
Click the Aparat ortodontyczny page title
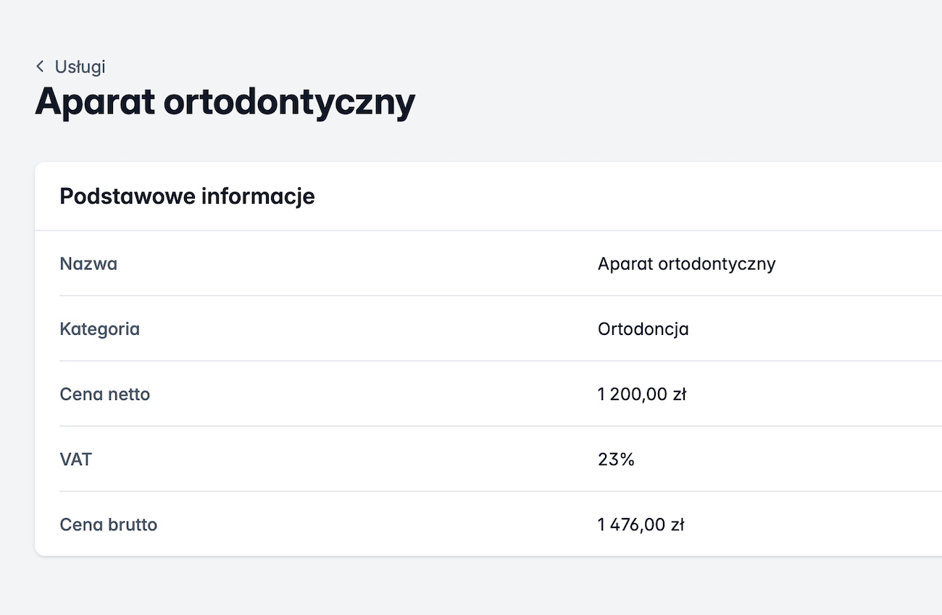click(x=225, y=101)
